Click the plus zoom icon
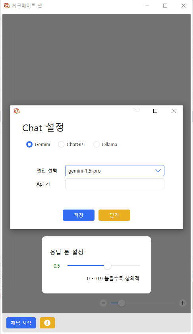Screen dimensions: 193x334 coord(183,303)
